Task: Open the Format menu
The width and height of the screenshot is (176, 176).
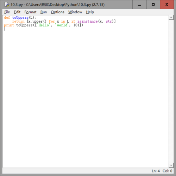Action: pos(30,12)
